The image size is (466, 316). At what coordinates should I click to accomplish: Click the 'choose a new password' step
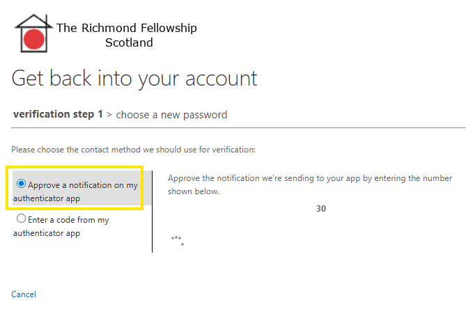[171, 114]
